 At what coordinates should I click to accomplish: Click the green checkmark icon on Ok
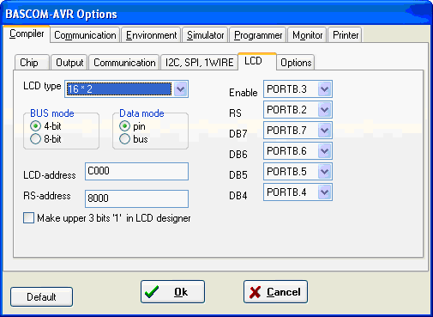152,292
